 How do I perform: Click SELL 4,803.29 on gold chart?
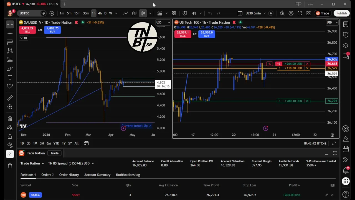coord(27,30)
